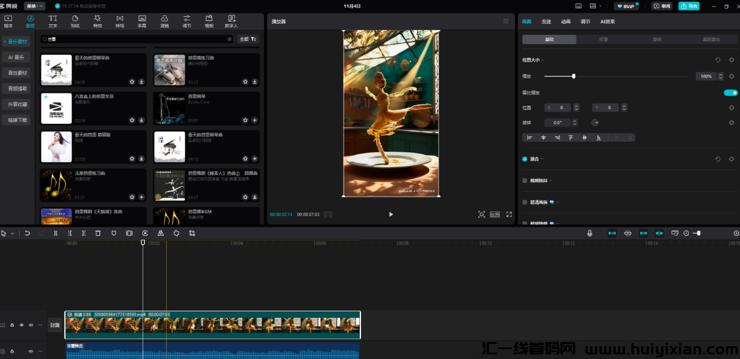740x359 pixels.
Task: Click the mirror flip tool icon
Action: click(x=161, y=233)
